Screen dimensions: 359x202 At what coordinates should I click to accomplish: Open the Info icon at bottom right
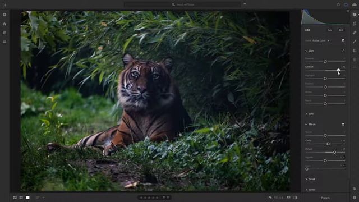pos(355,198)
